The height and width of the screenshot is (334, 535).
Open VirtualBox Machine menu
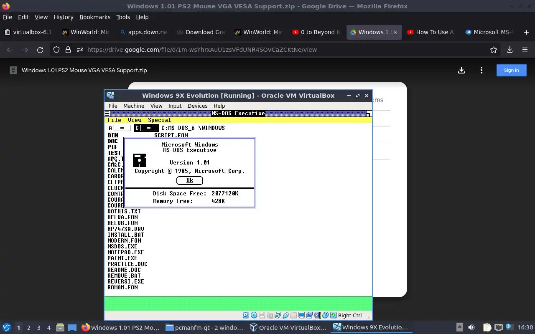pos(134,106)
